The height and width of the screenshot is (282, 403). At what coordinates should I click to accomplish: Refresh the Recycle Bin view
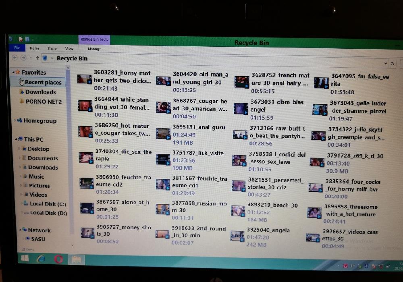tap(392, 63)
